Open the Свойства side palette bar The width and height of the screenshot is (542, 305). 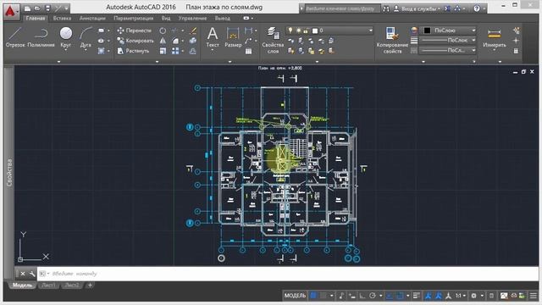9,172
